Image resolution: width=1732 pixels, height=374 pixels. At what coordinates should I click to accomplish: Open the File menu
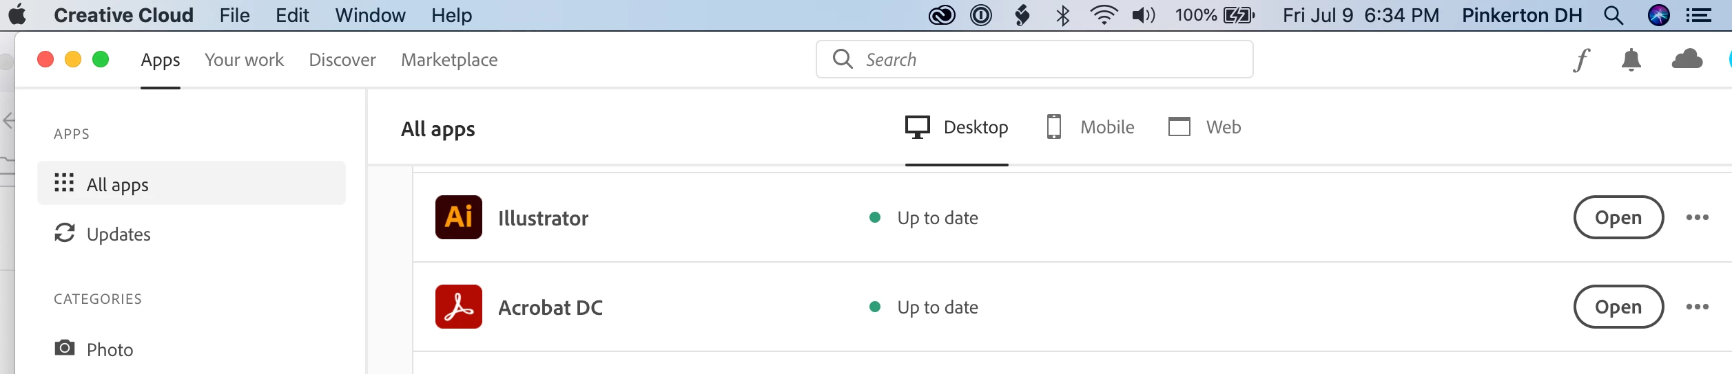point(234,15)
